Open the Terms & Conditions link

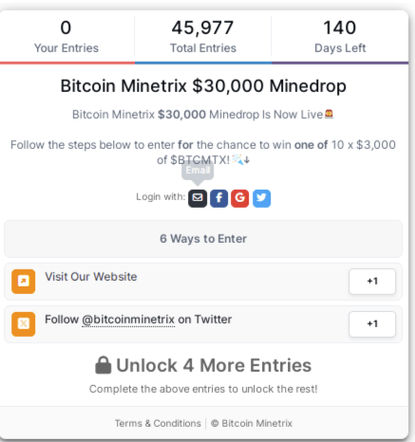[x=158, y=423]
